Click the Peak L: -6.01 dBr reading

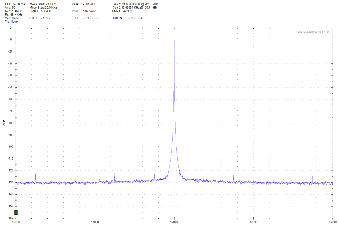tap(84, 4)
